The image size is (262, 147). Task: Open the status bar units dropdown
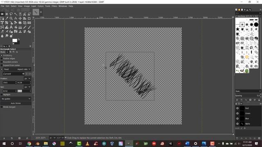(x=52, y=138)
